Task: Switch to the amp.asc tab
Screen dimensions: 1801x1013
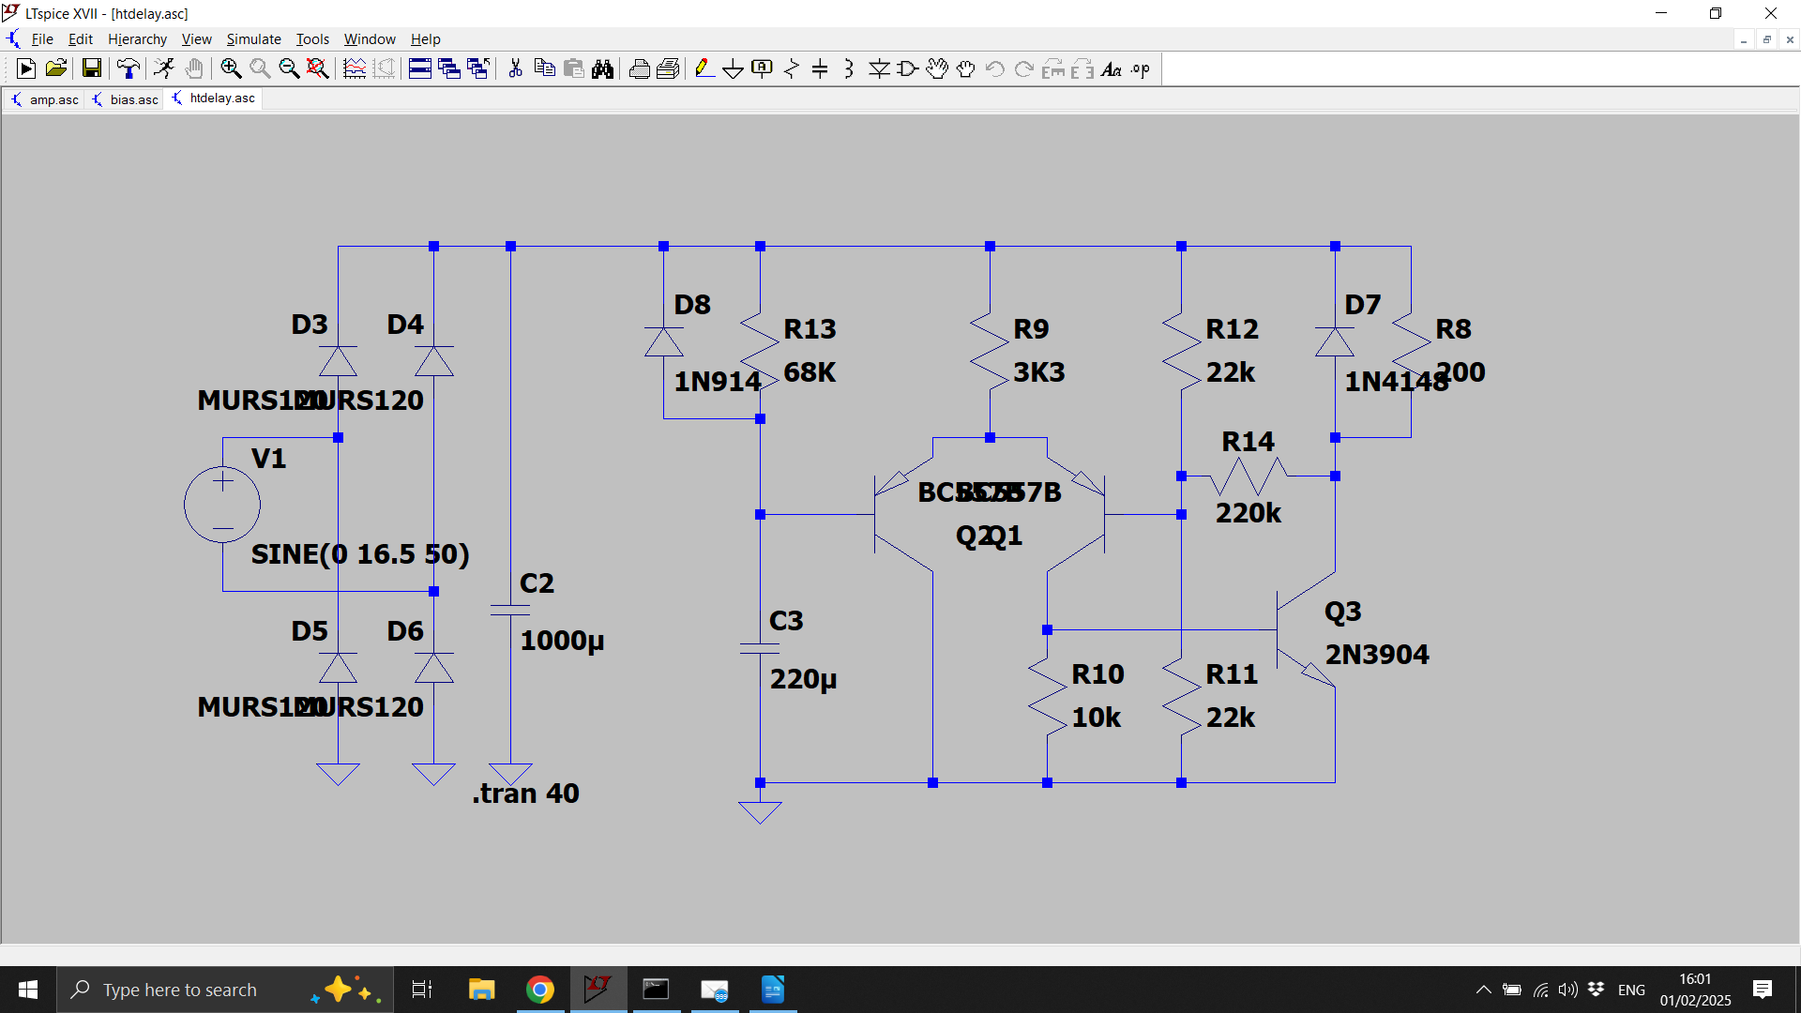Action: point(45,99)
